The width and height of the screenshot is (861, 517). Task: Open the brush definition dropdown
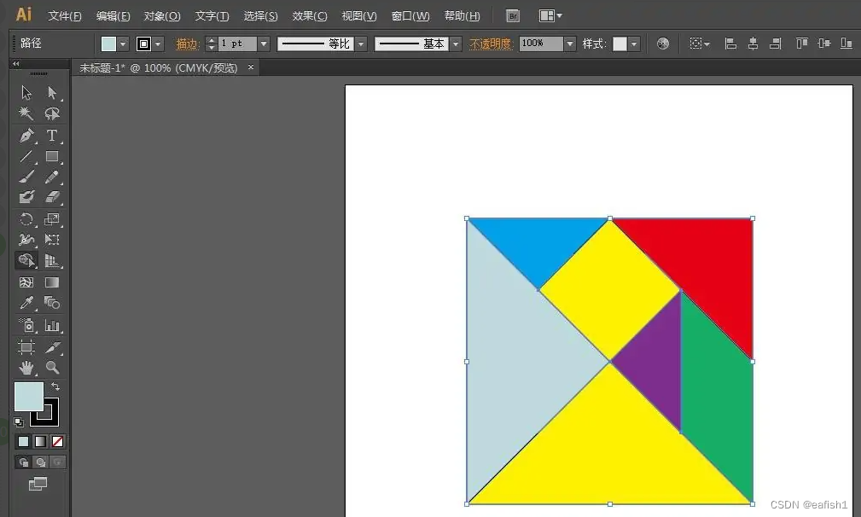[x=455, y=43]
